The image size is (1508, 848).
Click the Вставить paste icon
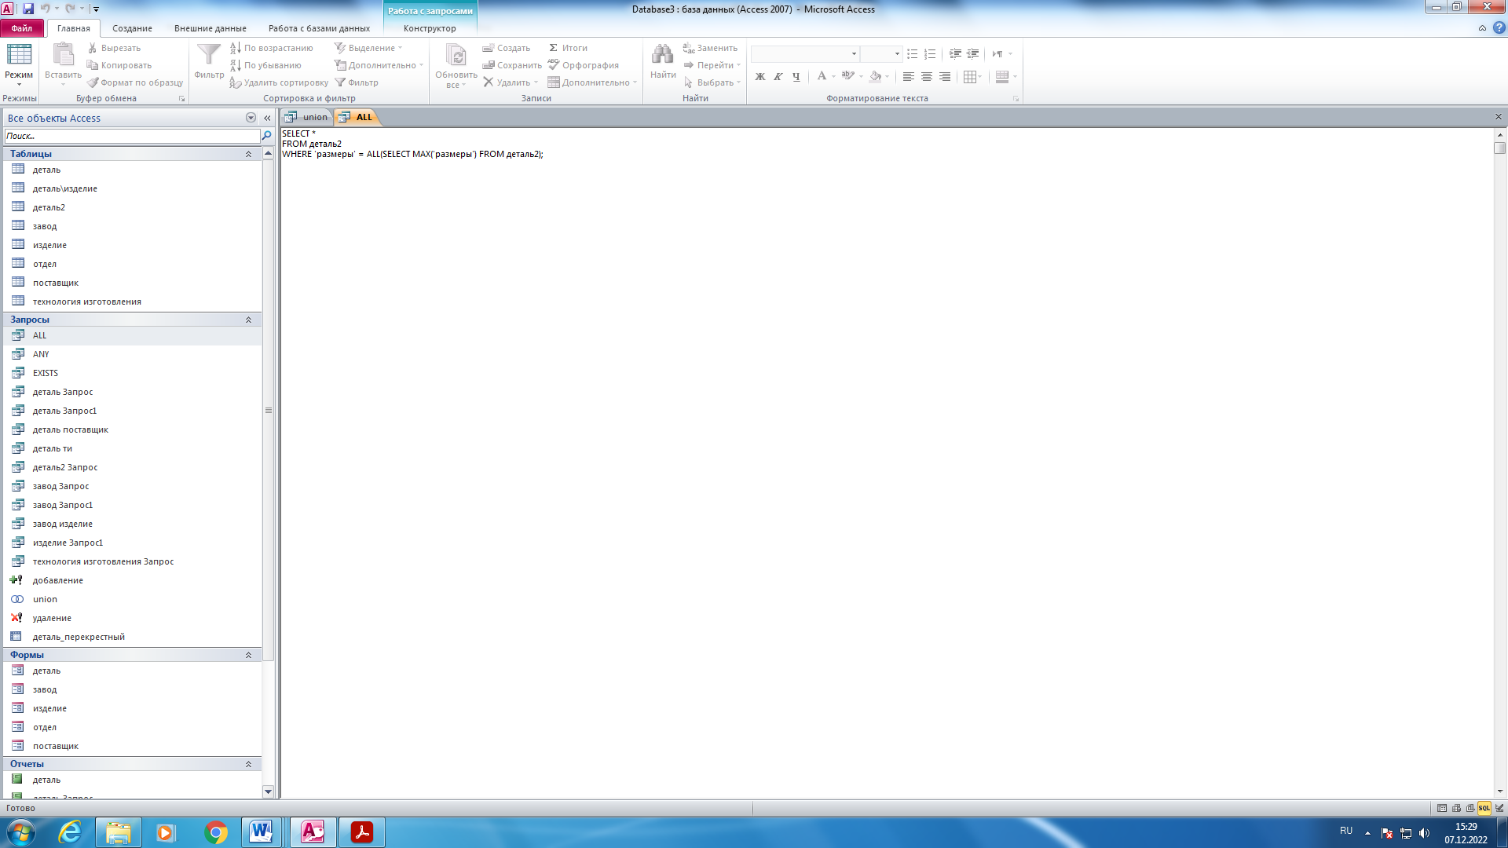[x=63, y=55]
